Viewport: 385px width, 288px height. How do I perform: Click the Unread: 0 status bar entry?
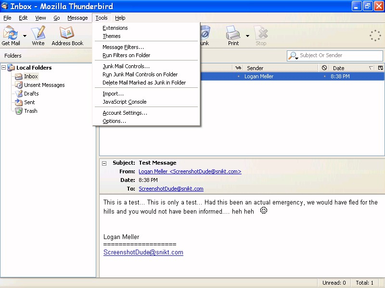334,283
